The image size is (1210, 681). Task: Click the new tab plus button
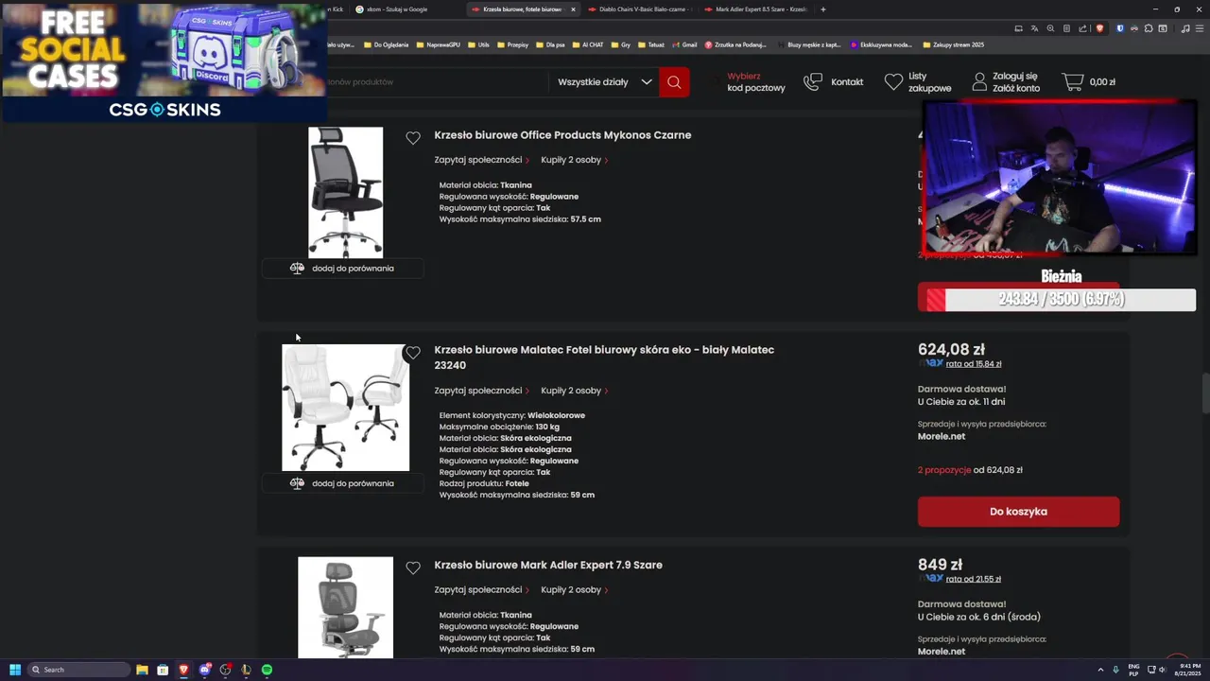click(x=822, y=9)
